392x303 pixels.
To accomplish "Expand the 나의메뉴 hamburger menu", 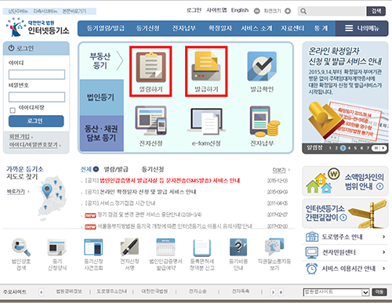I will tap(362, 28).
